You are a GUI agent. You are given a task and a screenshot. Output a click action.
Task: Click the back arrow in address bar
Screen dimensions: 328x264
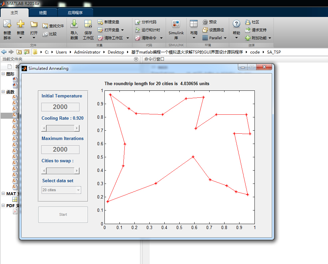click(x=4, y=52)
